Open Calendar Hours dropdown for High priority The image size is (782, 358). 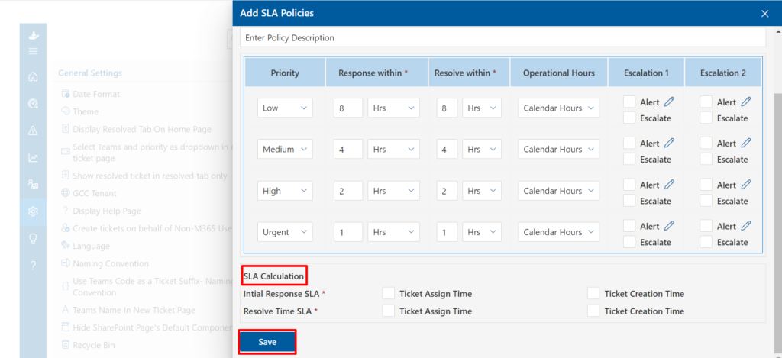[558, 191]
